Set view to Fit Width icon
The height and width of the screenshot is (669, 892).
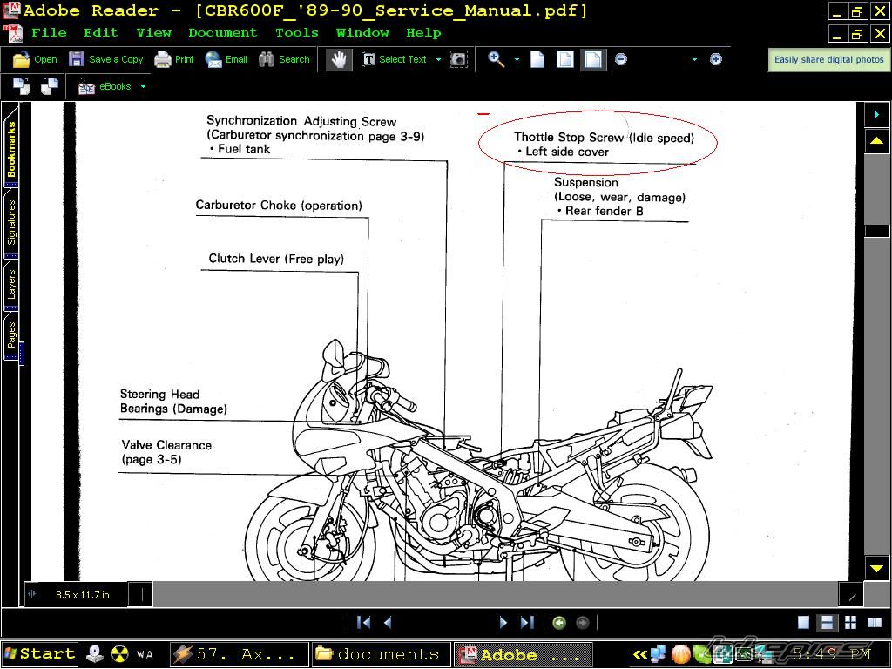pyautogui.click(x=592, y=59)
